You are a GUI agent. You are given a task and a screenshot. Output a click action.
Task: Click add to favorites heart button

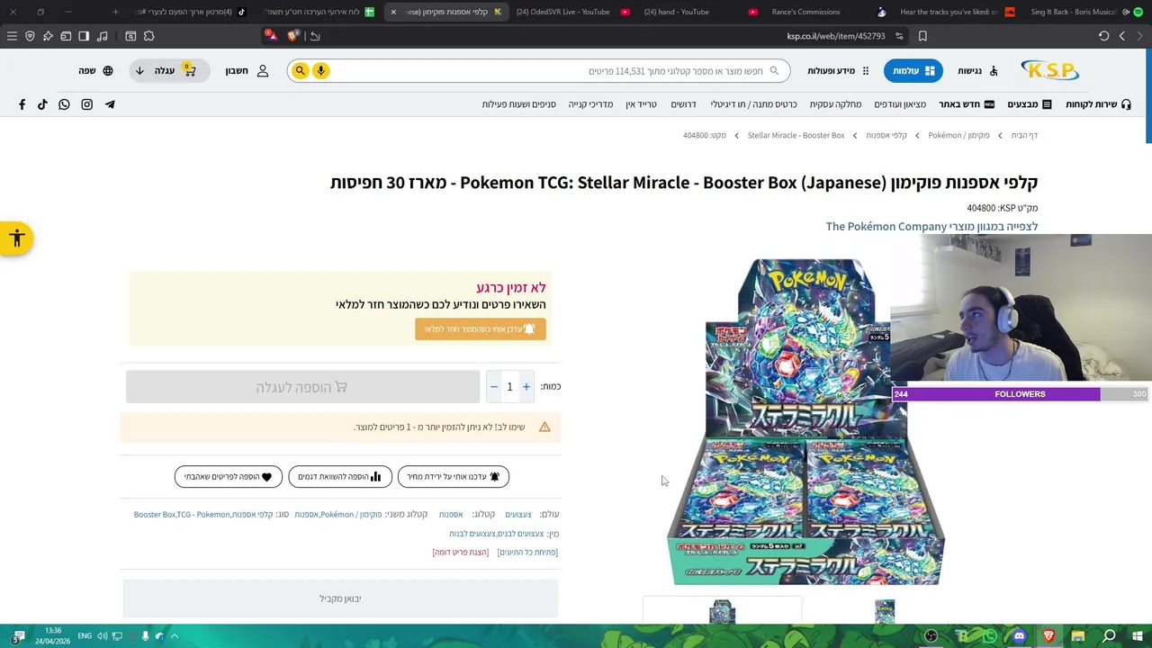click(229, 477)
